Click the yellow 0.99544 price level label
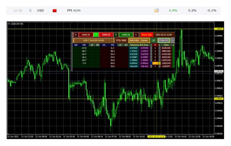The width and height of the screenshot is (231, 146). (219, 99)
